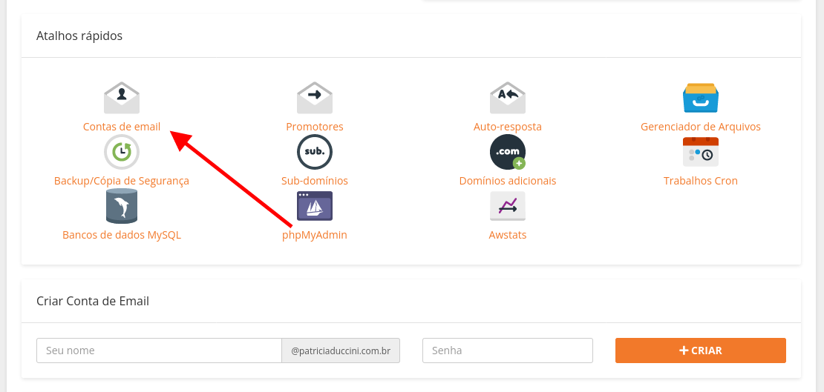Open the 'Backup/Cópia de Segurança' text link
This screenshot has width=824, height=392.
122,181
